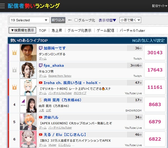The width and height of the screenshot is (168, 148).
Task: Click 公式 tag in 向井 葉月 row
Action: pos(48,110)
